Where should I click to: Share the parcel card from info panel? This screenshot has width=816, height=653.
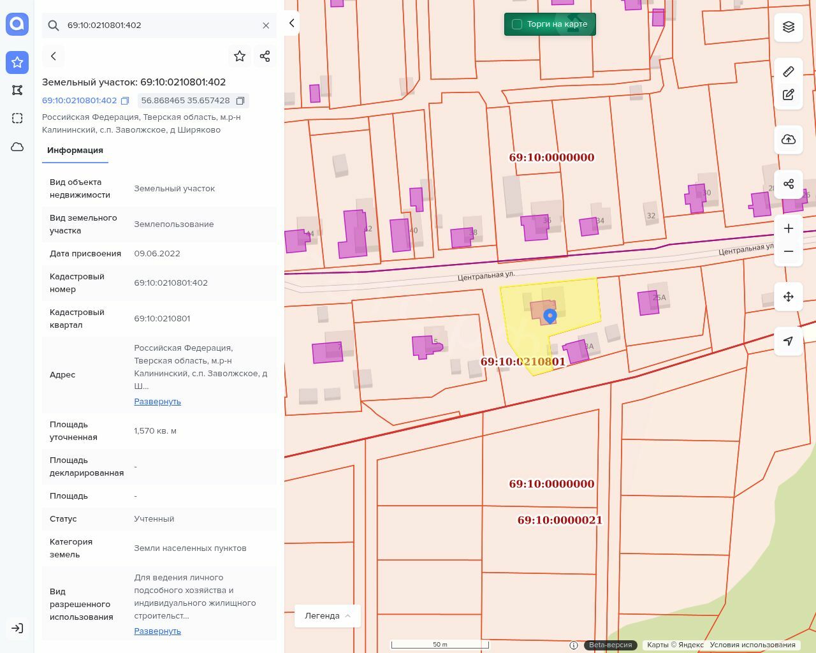265,56
